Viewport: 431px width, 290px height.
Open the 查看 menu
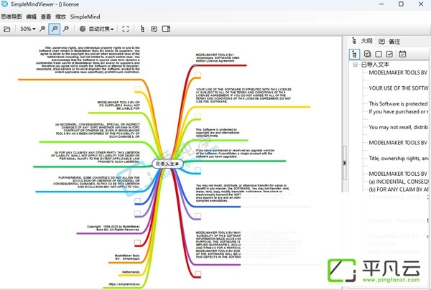coord(46,17)
